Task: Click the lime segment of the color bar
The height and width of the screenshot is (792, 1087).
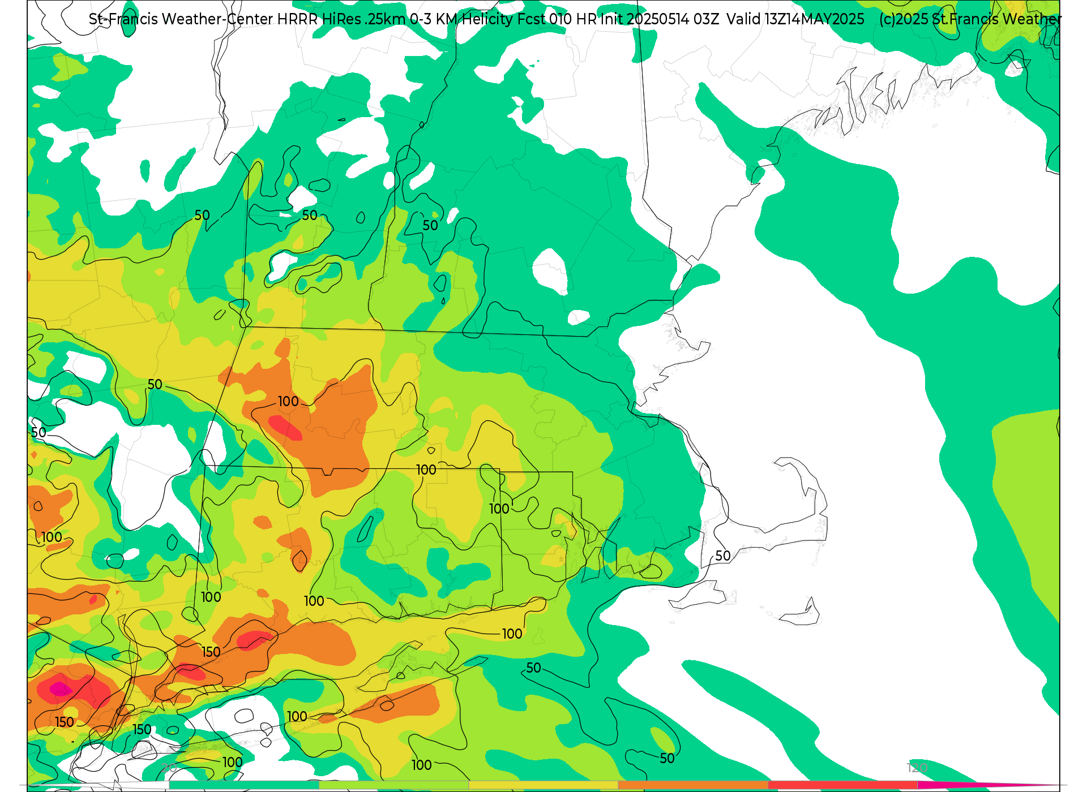Action: tap(393, 785)
